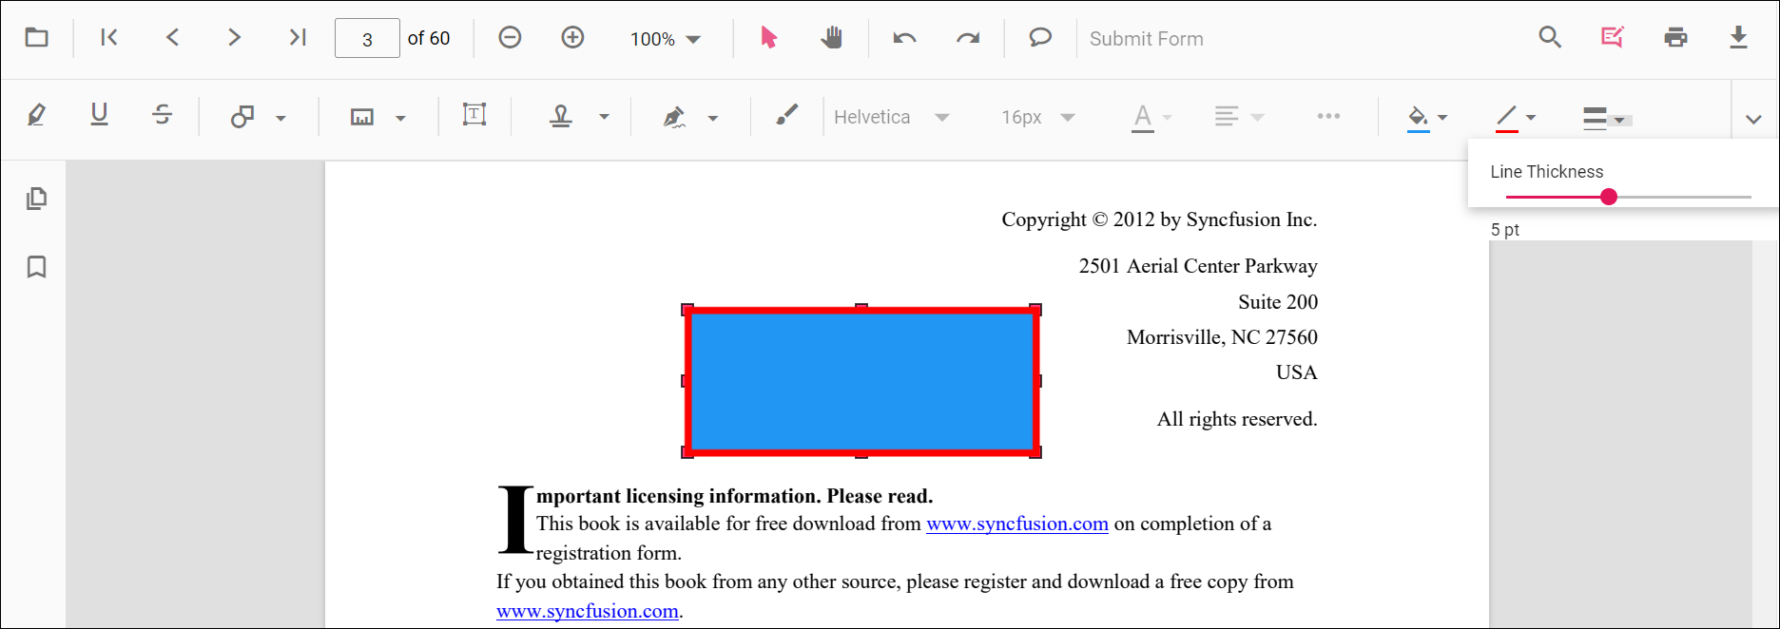The image size is (1780, 629).
Task: Select the highlight text tool
Action: click(x=36, y=116)
